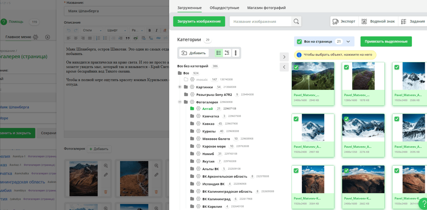Center-align text in description editor
Image resolution: width=427 pixels, height=210 pixels.
(76, 38)
